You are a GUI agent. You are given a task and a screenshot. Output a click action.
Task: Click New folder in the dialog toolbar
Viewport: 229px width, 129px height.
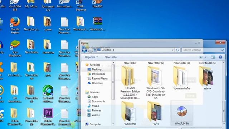(x=111, y=57)
